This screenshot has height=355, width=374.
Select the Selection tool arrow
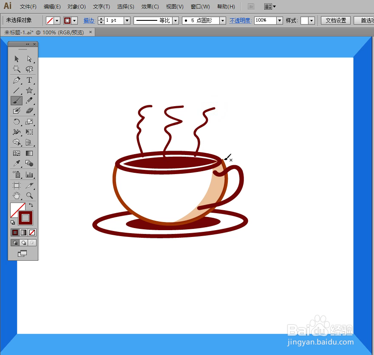click(17, 59)
